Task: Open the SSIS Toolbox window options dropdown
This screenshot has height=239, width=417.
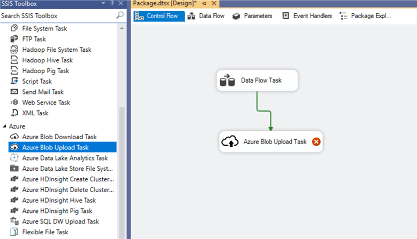Action: (103, 3)
